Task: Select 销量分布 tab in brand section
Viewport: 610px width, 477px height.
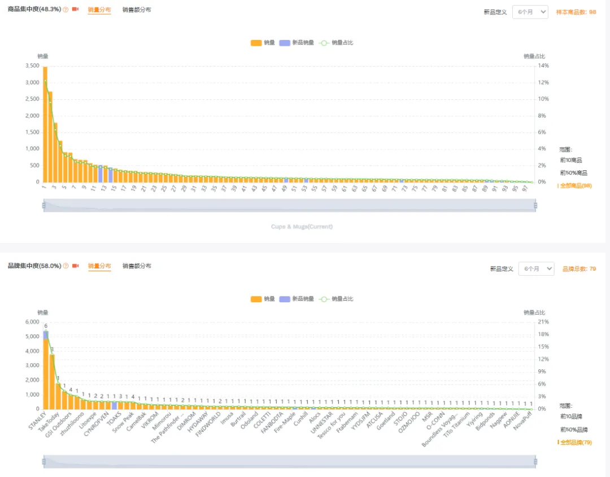Action: click(99, 266)
